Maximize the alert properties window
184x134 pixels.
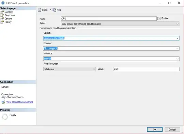coord(169,3)
